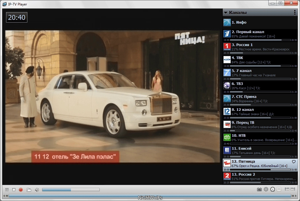This screenshot has width=300, height=201.
Task: Click the bottom timeline seek bar
Action: pos(150,196)
